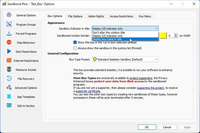Open the Program Groups section
The image size is (200, 133).
(x=26, y=25)
